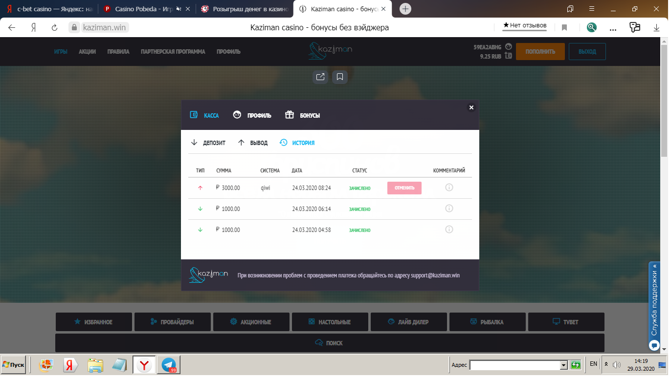
Task: Open the Лайв дилер games category
Action: point(409,322)
